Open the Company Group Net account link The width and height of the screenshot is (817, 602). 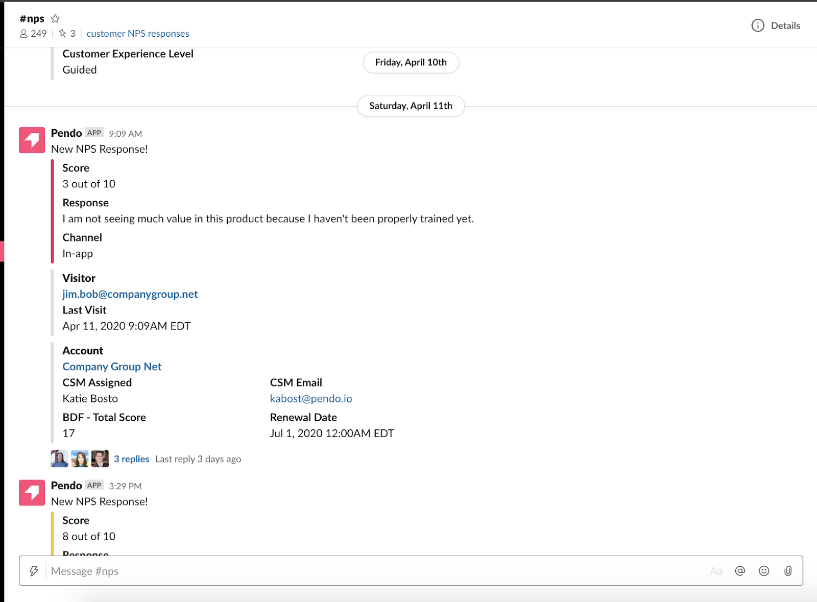point(112,367)
